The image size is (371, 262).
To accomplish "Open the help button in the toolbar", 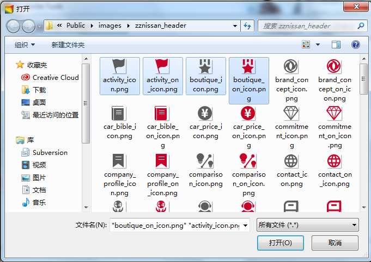I will pos(355,45).
